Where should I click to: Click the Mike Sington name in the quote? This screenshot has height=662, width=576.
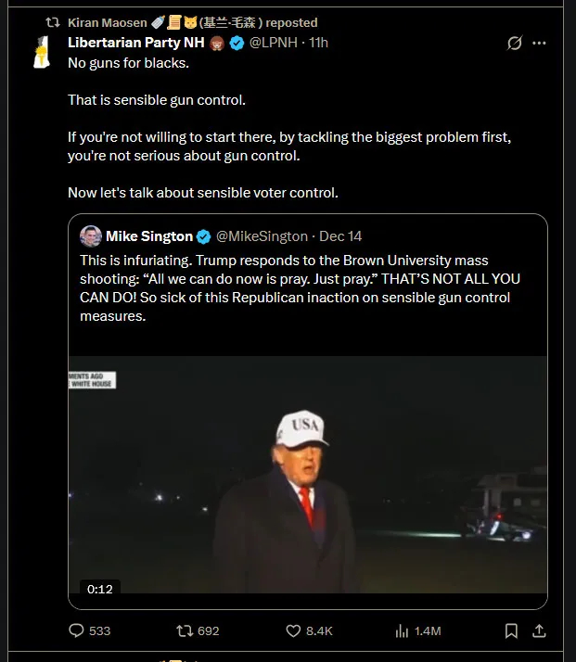[148, 236]
